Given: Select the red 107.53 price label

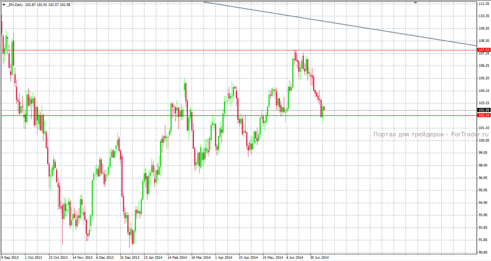Looking at the screenshot, I should point(484,50).
